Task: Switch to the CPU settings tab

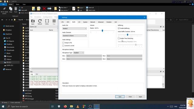Action: coord(62,22)
